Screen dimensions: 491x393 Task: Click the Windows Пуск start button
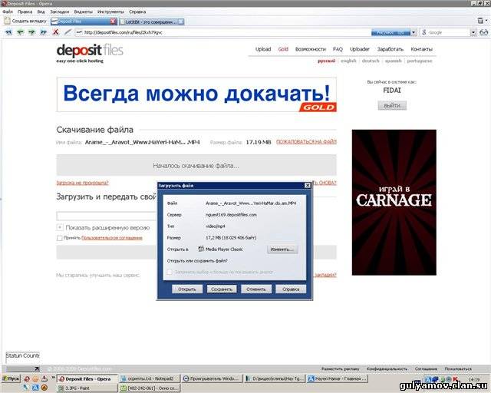pyautogui.click(x=10, y=378)
